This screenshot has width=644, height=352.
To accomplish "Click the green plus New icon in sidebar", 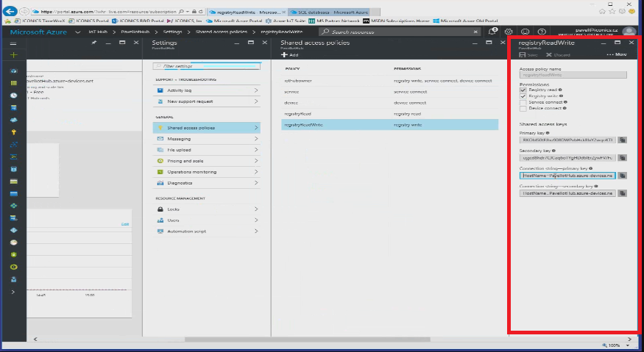I will (13, 55).
